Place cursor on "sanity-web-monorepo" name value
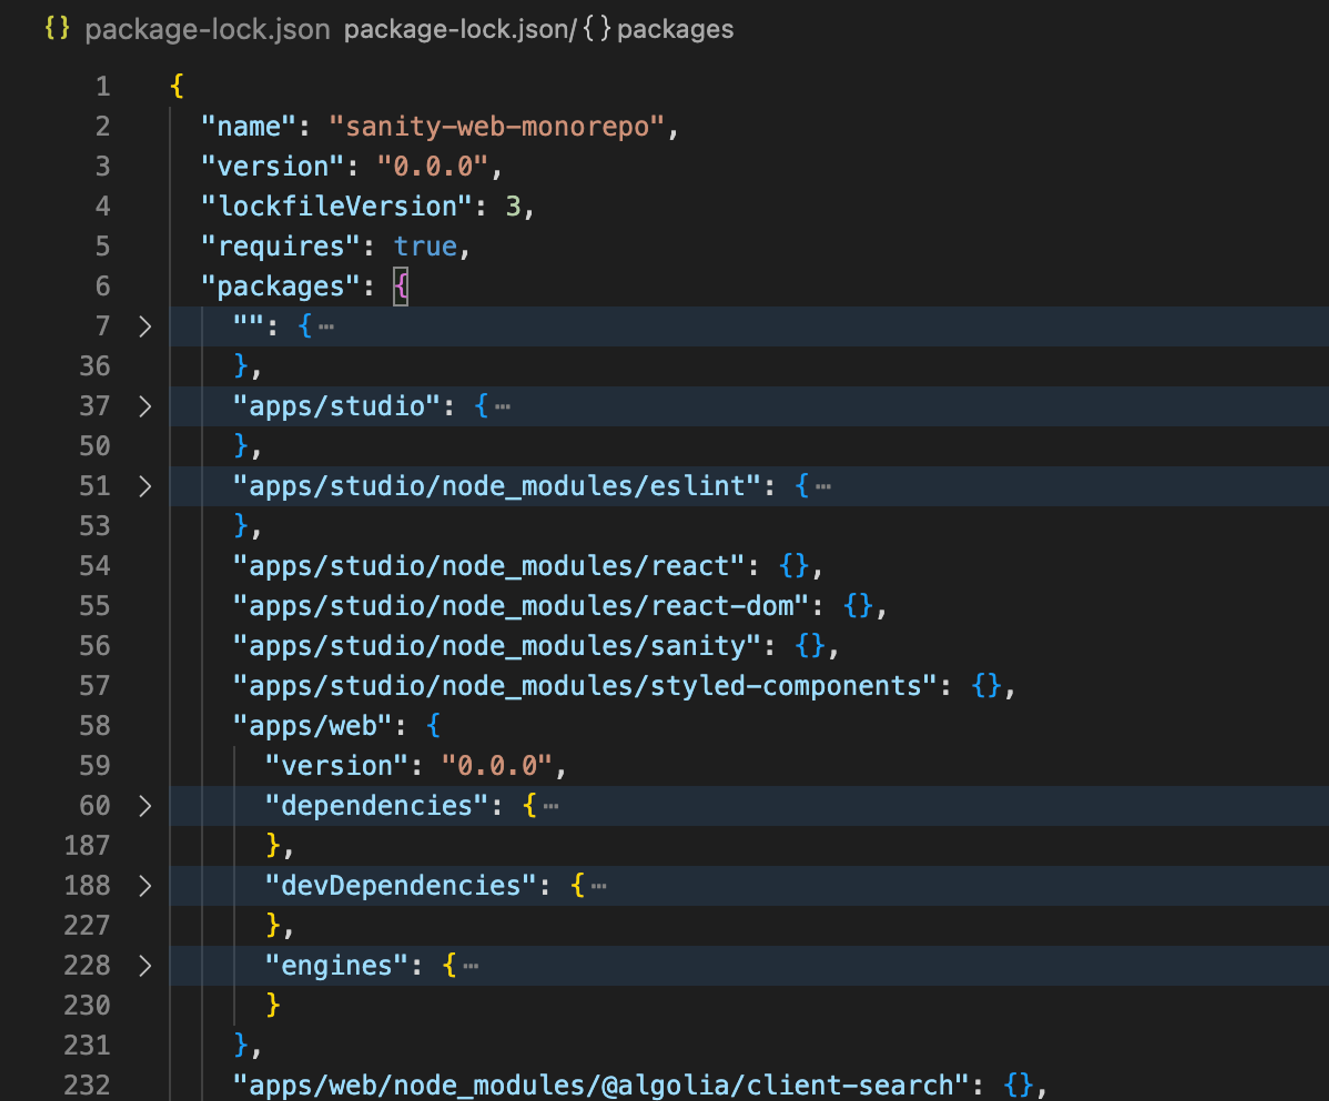This screenshot has height=1101, width=1329. (x=497, y=127)
